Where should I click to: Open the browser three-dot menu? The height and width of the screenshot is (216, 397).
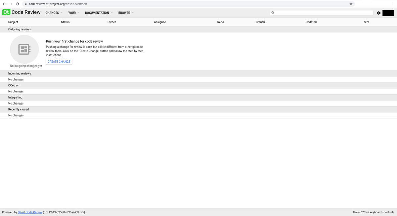(x=392, y=4)
